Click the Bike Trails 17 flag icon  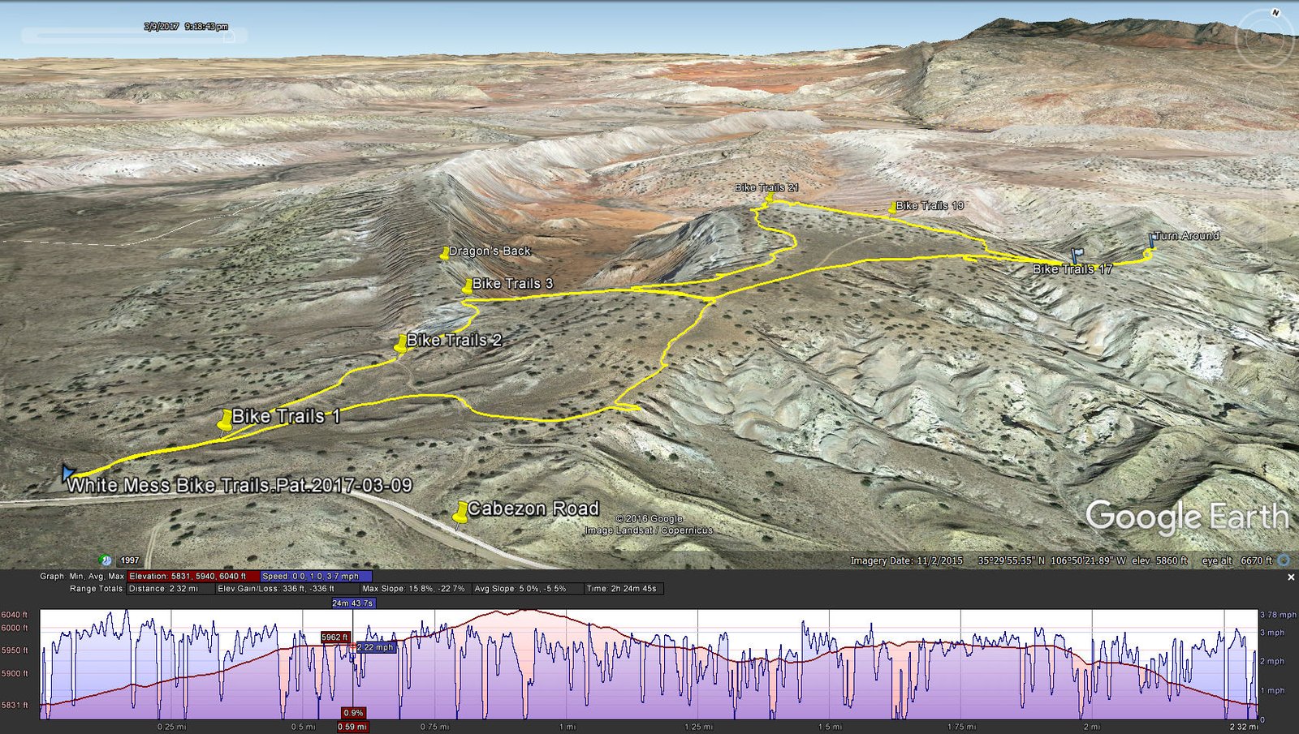1077,256
